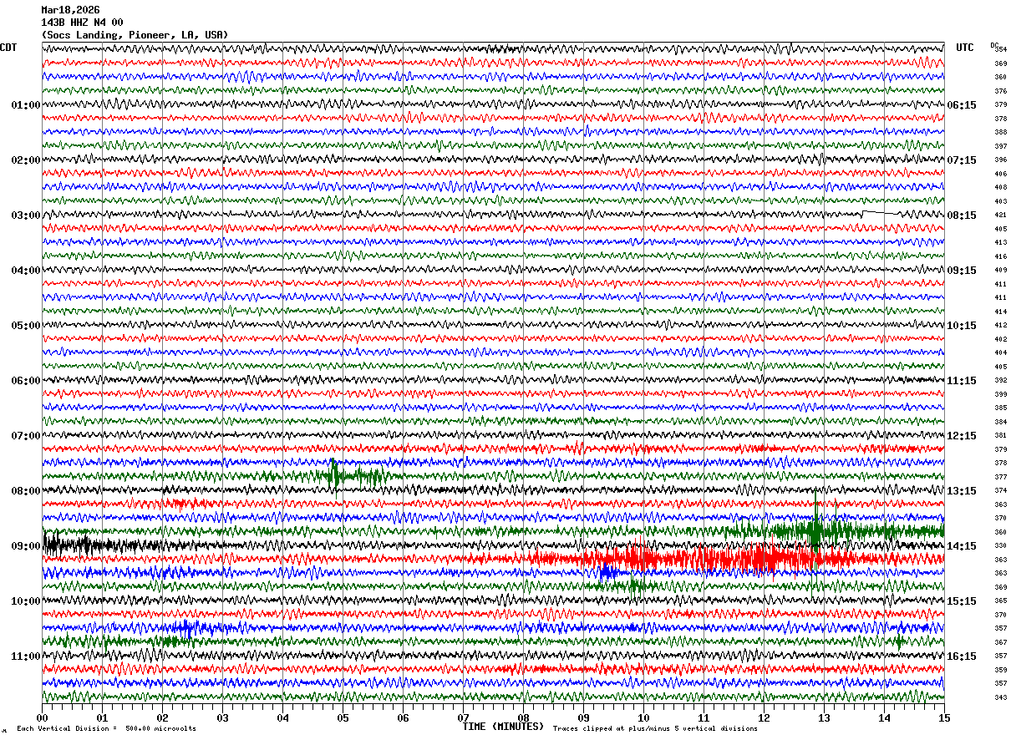Click minute "02" on the bottom time axis

tap(162, 717)
